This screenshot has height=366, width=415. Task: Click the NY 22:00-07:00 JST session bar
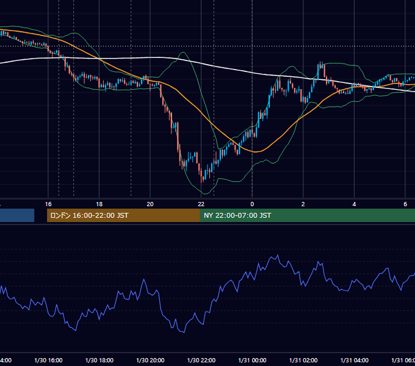coord(307,215)
